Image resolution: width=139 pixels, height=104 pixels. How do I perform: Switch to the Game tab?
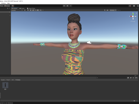[22, 8]
